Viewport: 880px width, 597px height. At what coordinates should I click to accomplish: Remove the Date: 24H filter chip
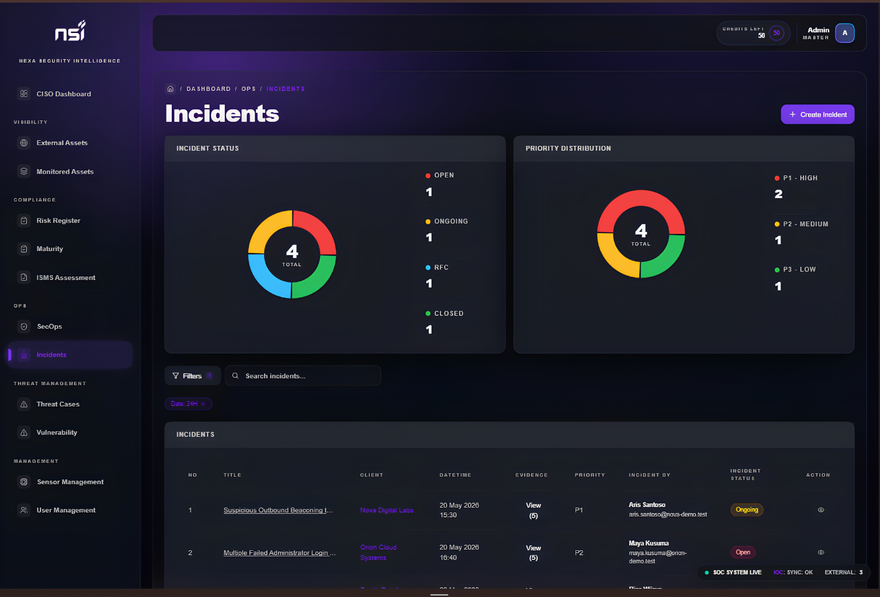coord(203,404)
